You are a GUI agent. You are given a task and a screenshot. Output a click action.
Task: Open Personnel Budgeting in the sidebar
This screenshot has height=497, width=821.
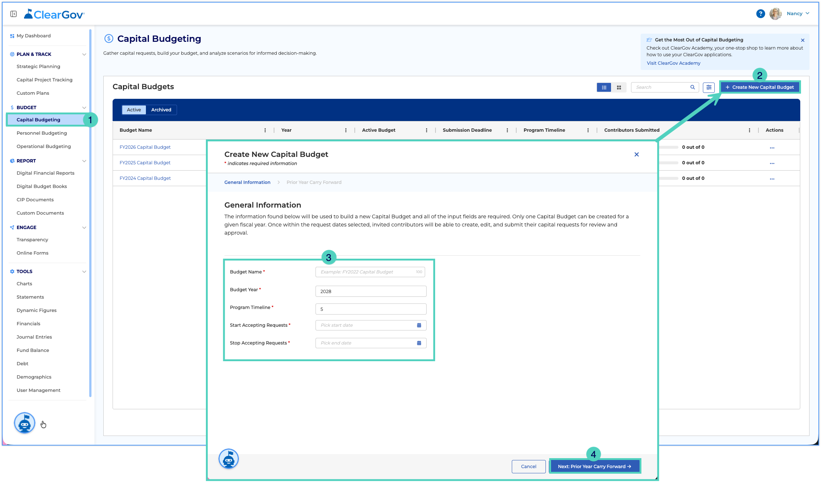point(42,133)
